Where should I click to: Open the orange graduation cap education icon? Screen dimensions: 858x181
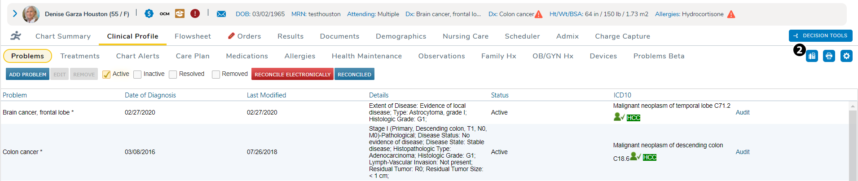(x=180, y=14)
